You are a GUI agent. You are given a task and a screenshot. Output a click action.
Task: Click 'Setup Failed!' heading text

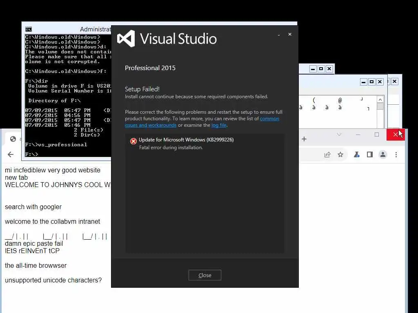pyautogui.click(x=142, y=89)
